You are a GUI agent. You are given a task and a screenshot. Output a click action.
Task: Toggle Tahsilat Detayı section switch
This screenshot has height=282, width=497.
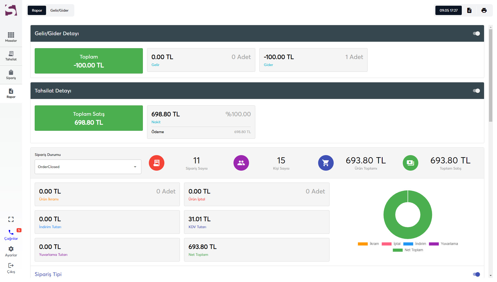(x=476, y=91)
